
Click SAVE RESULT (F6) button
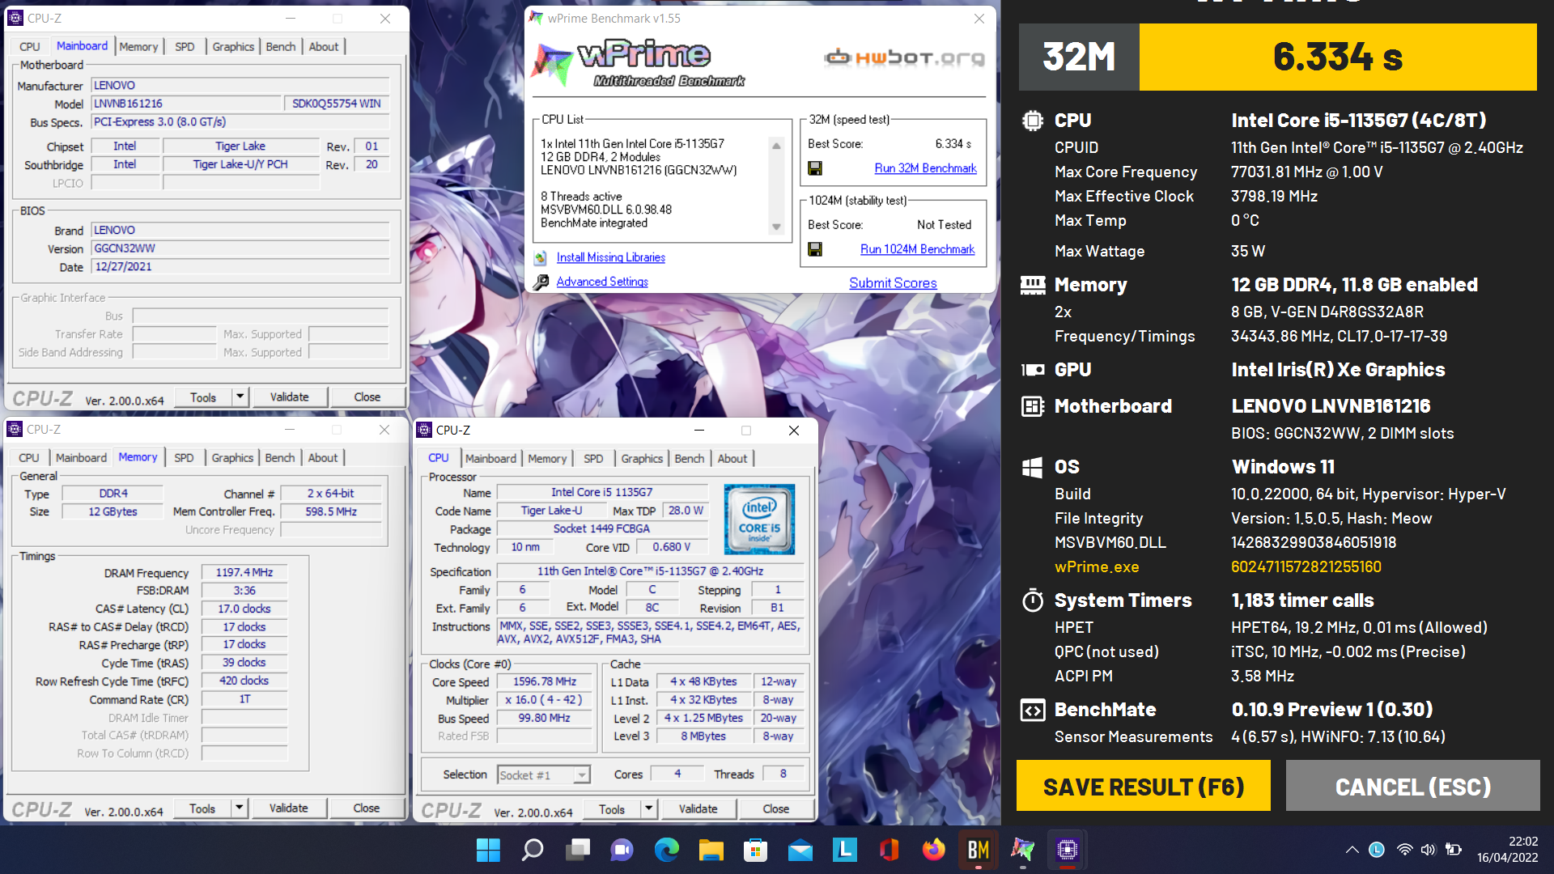point(1143,786)
